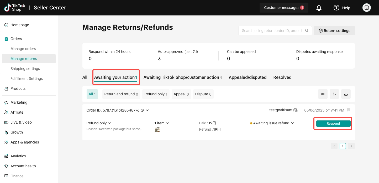The width and height of the screenshot is (379, 183).
Task: Click the search magnifier icon
Action: [x=307, y=31]
